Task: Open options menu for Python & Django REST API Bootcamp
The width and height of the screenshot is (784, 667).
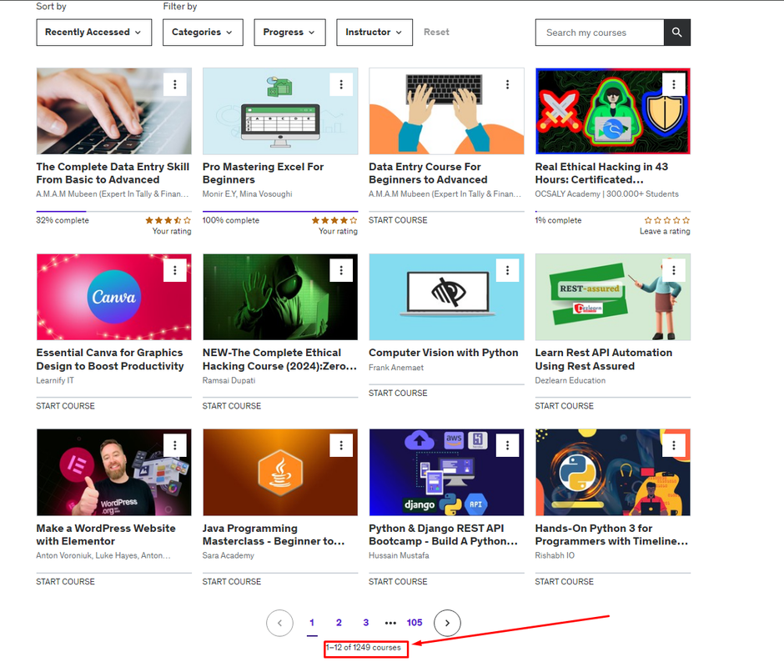Action: (507, 445)
